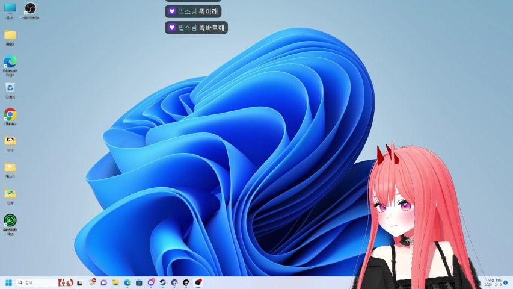Click the taskbar search box

pos(36,282)
